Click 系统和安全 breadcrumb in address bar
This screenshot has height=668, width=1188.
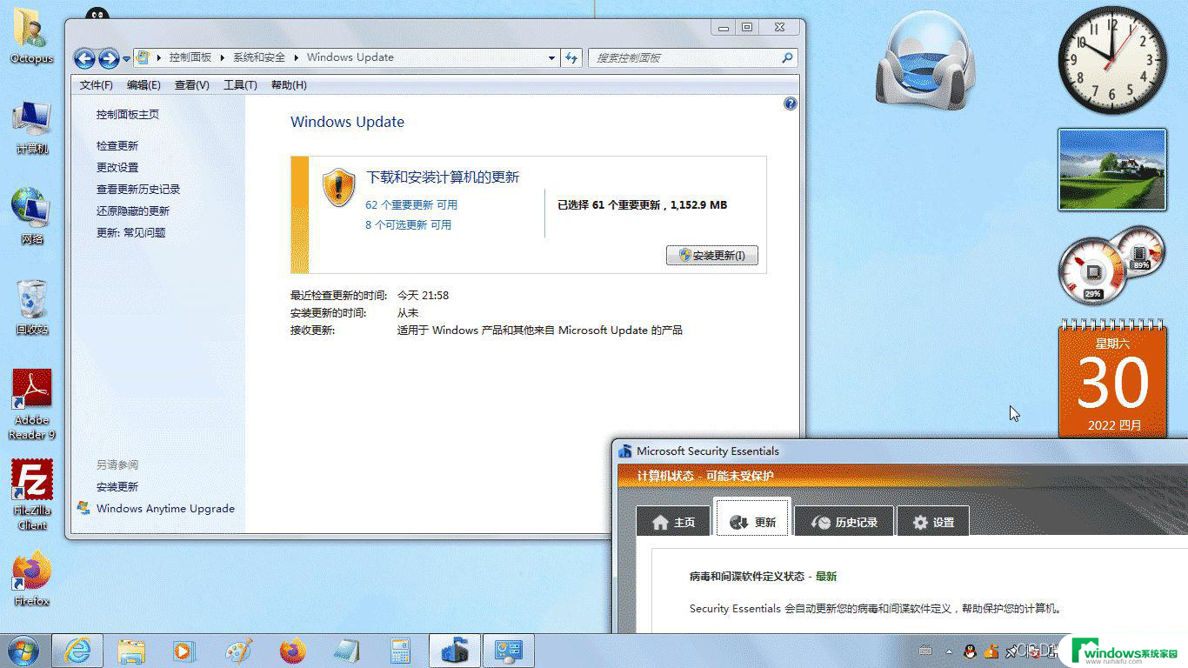258,57
